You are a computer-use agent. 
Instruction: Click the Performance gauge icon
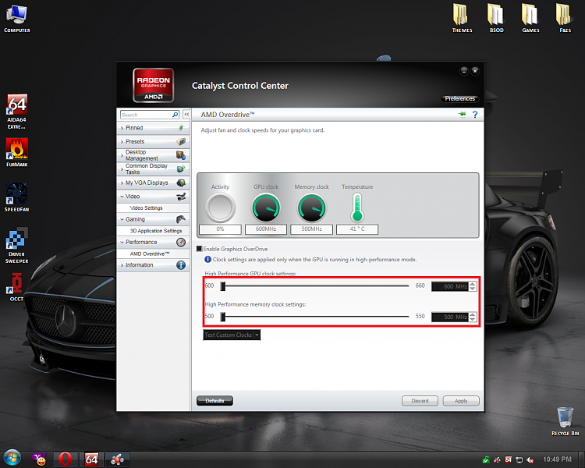(x=181, y=243)
